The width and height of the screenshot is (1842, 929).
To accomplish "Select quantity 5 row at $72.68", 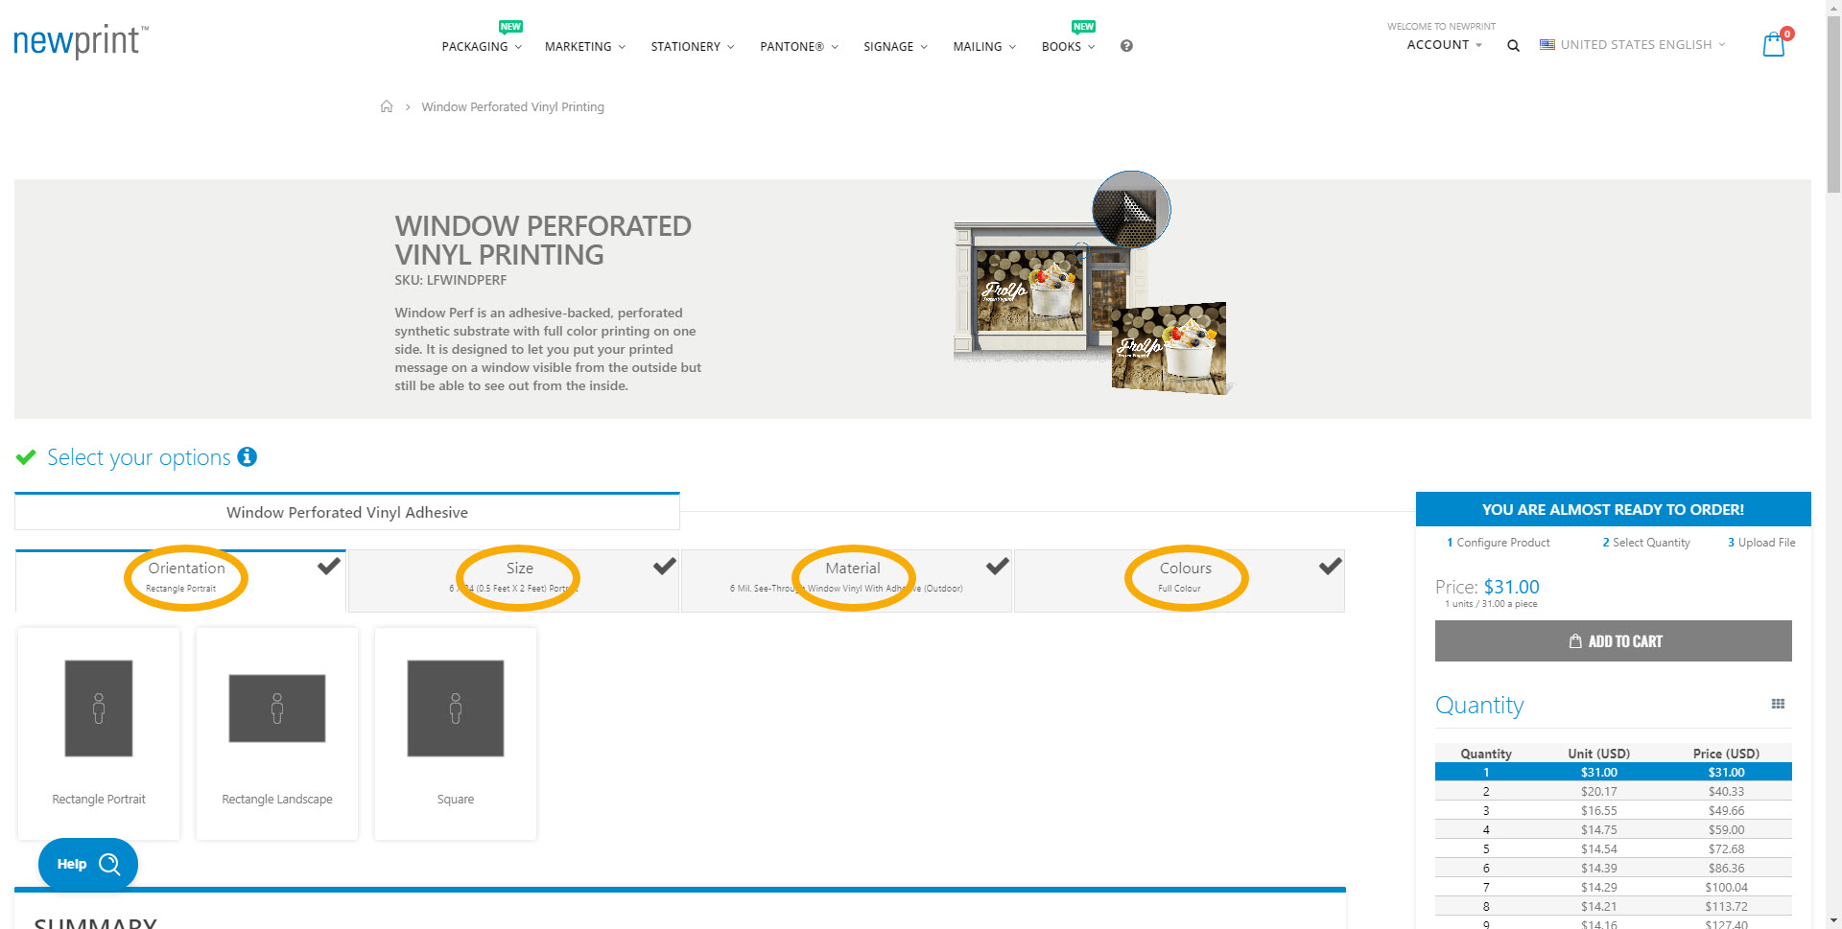I will point(1613,848).
